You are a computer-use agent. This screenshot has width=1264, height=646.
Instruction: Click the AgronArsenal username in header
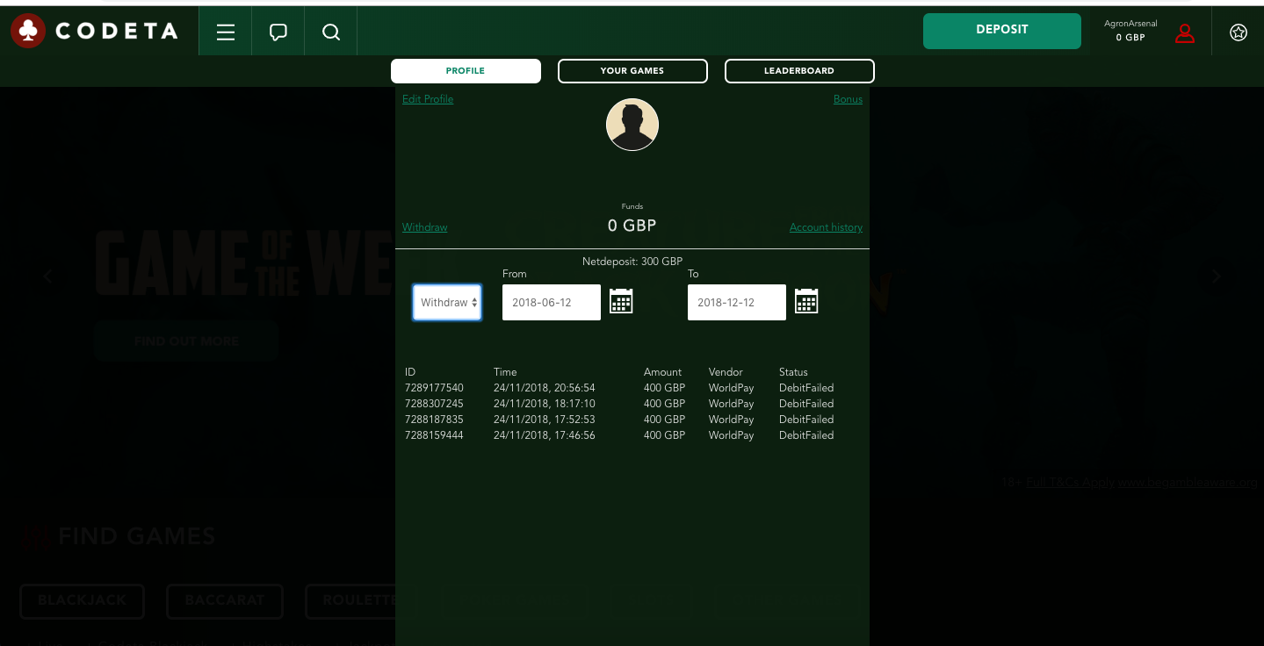1130,24
